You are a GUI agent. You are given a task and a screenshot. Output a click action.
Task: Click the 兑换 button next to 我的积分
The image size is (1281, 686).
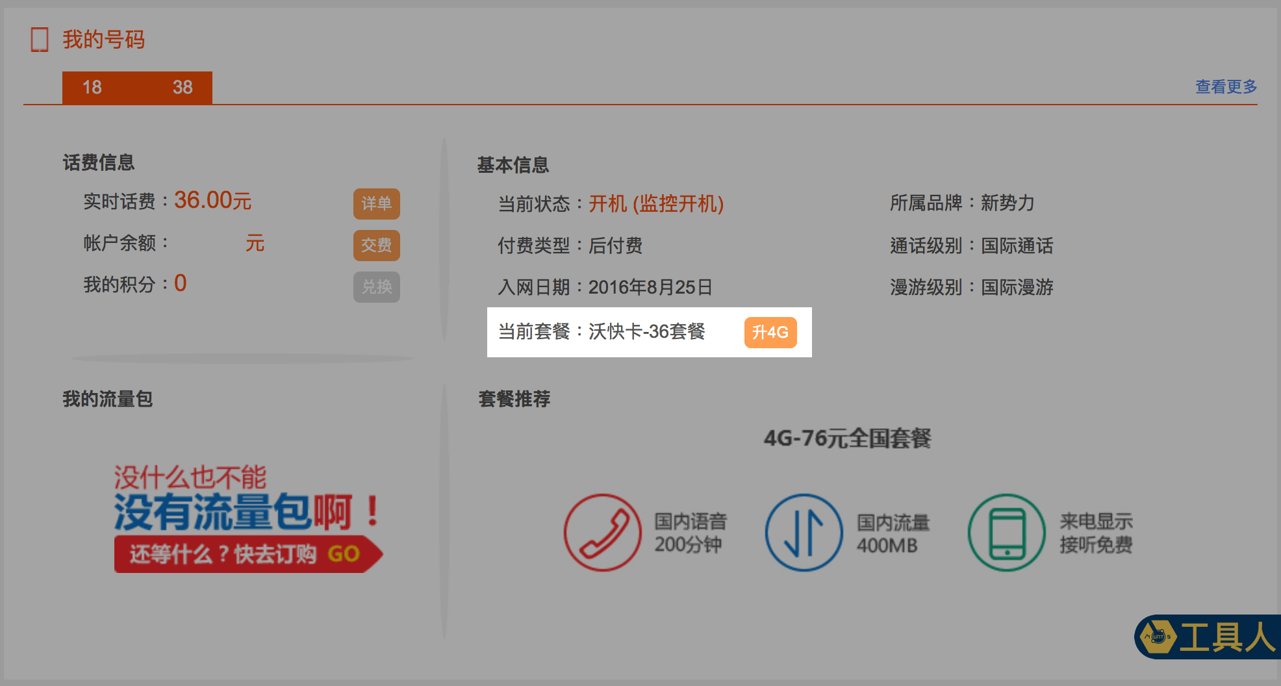pos(377,287)
